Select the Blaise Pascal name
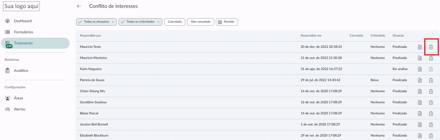 click(x=89, y=113)
